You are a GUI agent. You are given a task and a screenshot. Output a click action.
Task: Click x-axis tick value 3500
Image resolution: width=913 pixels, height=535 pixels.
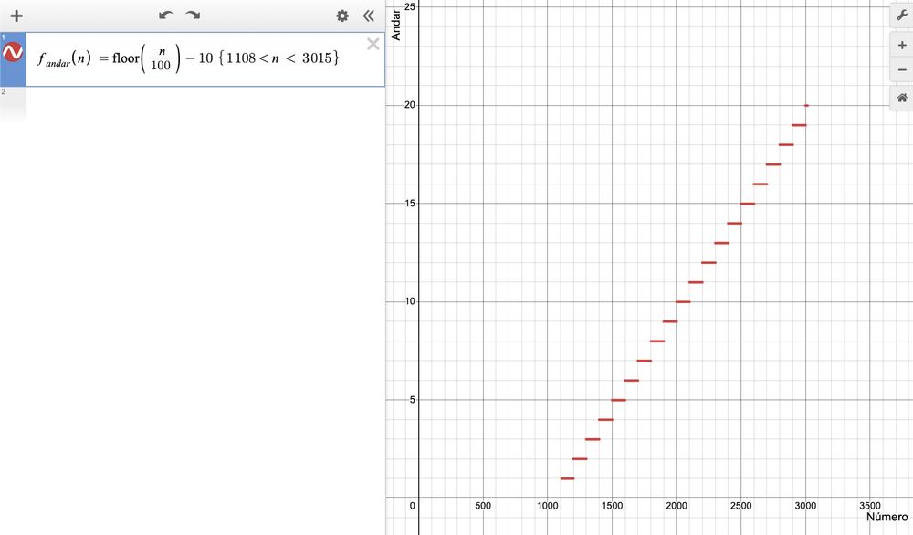[870, 506]
